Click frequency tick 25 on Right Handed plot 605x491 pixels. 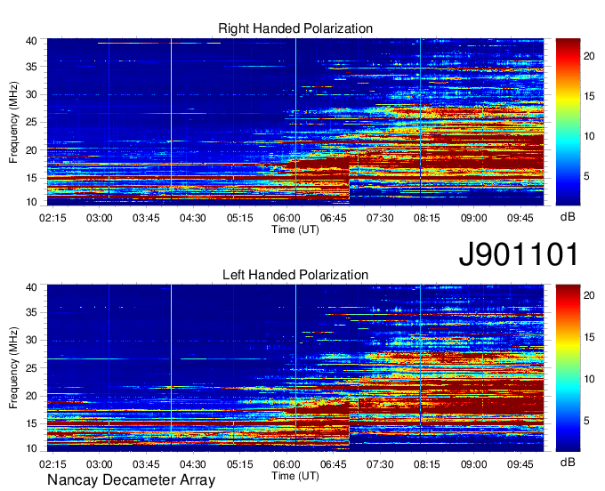click(x=31, y=122)
